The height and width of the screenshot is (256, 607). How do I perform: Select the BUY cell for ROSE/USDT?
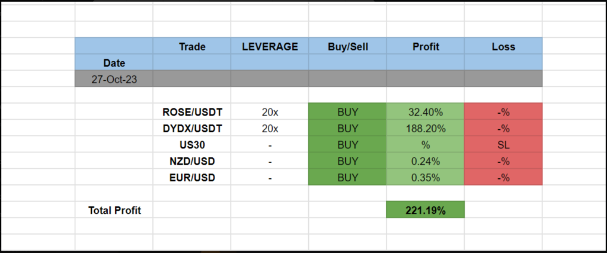(x=347, y=111)
